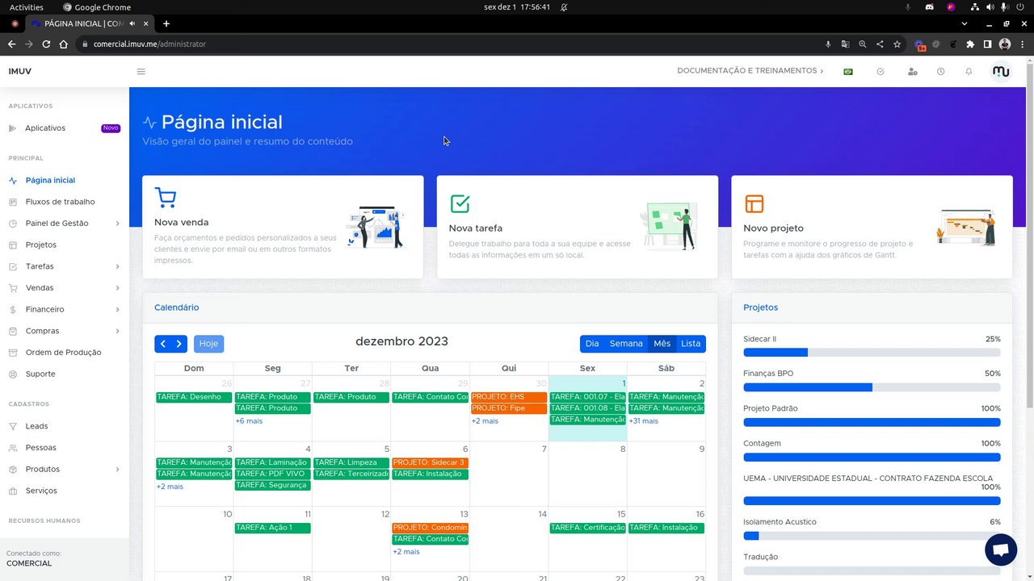Go to previous month in calendar
Screen dimensions: 1034x581
[x=162, y=344]
